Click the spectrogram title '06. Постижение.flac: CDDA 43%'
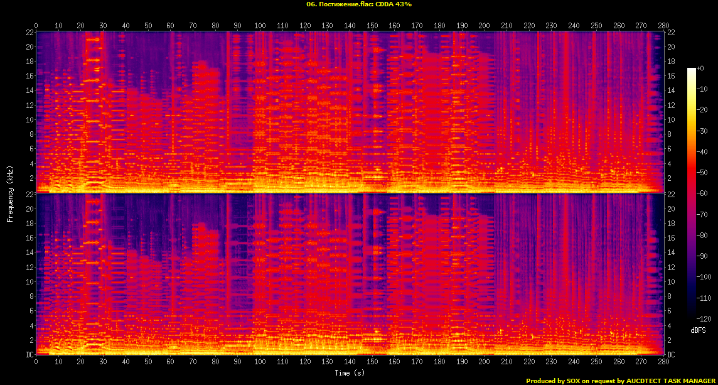The height and width of the screenshot is (385, 718). [x=359, y=4]
